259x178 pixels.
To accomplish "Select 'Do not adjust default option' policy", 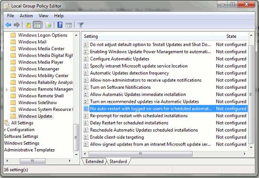I will (x=150, y=44).
